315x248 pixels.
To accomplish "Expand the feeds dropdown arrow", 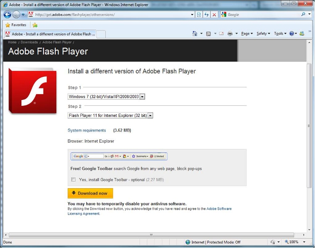I will 215,33.
